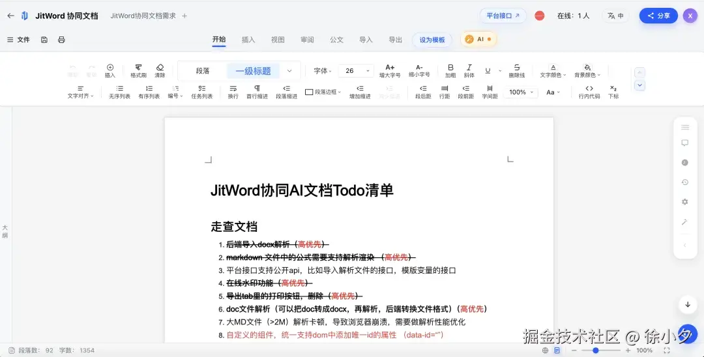
Task: Click the 首行缩进 first-line indent icon
Action: (257, 91)
